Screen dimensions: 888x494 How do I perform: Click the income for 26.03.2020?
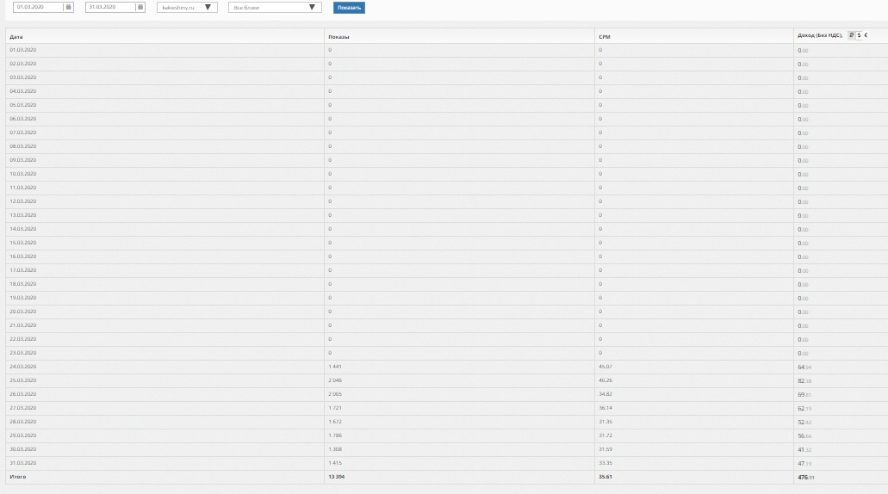click(x=804, y=394)
